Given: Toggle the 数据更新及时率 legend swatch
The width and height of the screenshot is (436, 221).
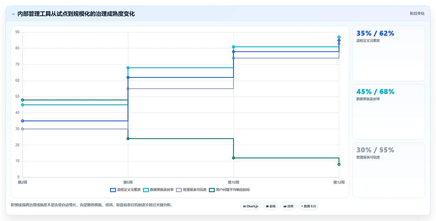Looking at the screenshot, I should click(x=146, y=190).
